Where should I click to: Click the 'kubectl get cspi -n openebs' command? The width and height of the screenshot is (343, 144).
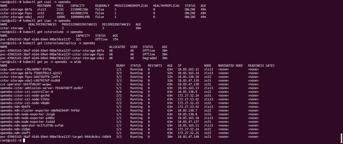47,2
